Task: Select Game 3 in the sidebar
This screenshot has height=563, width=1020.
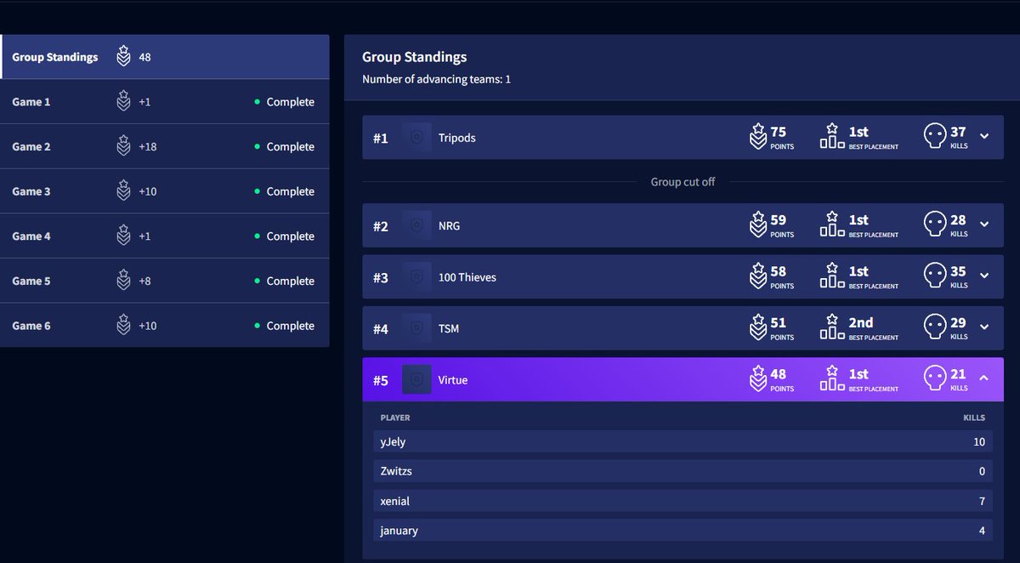Action: pyautogui.click(x=165, y=191)
